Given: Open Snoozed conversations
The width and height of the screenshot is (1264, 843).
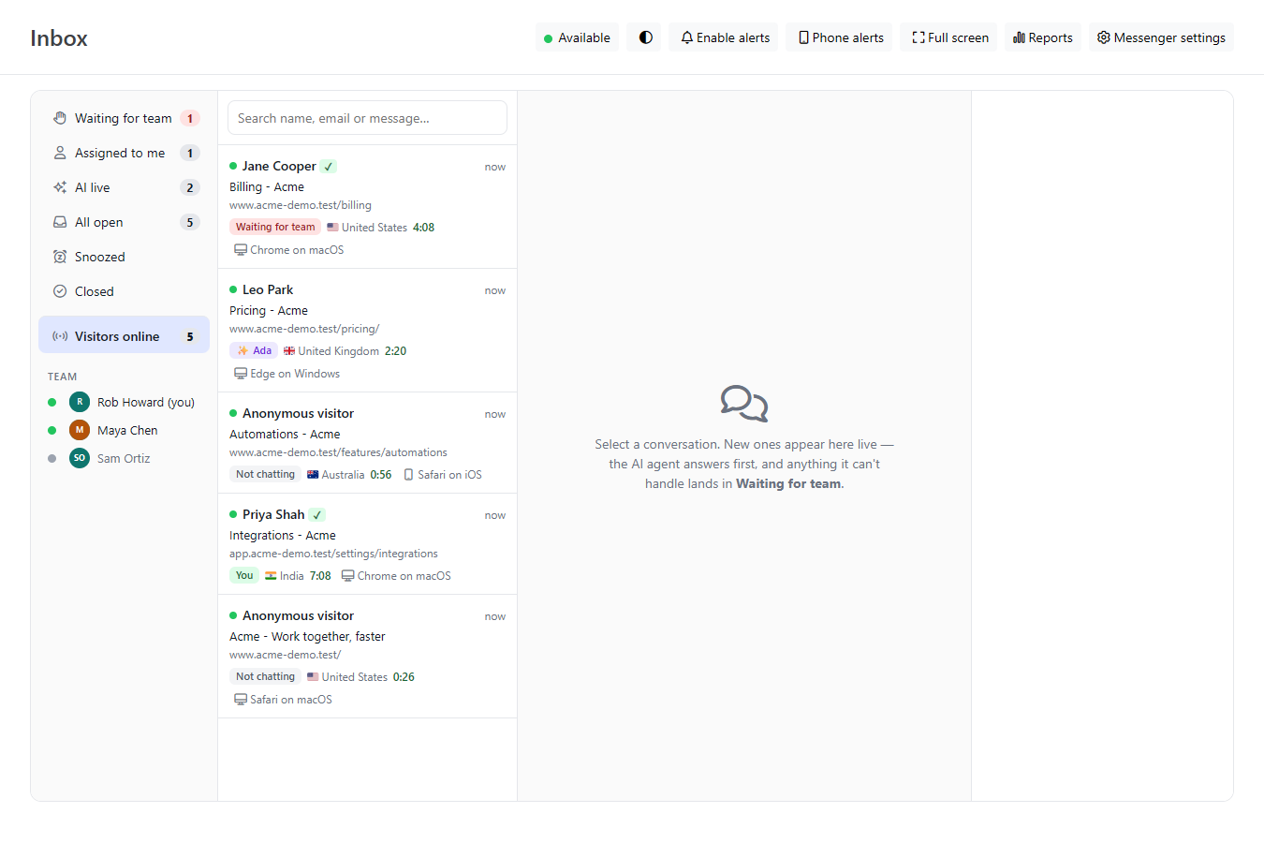Looking at the screenshot, I should point(124,257).
